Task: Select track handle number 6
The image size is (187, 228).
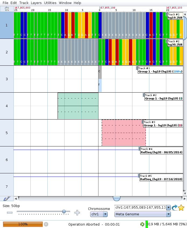Action: click(7, 160)
